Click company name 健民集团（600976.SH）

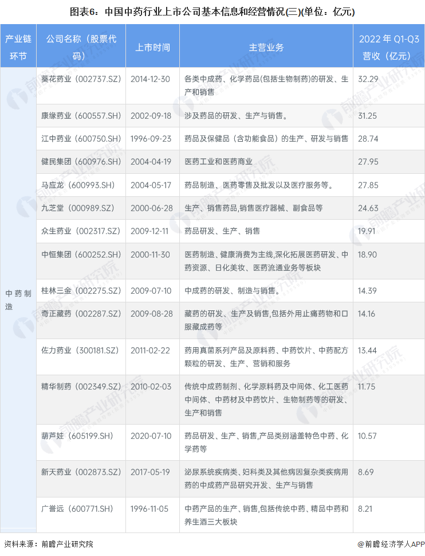point(81,162)
